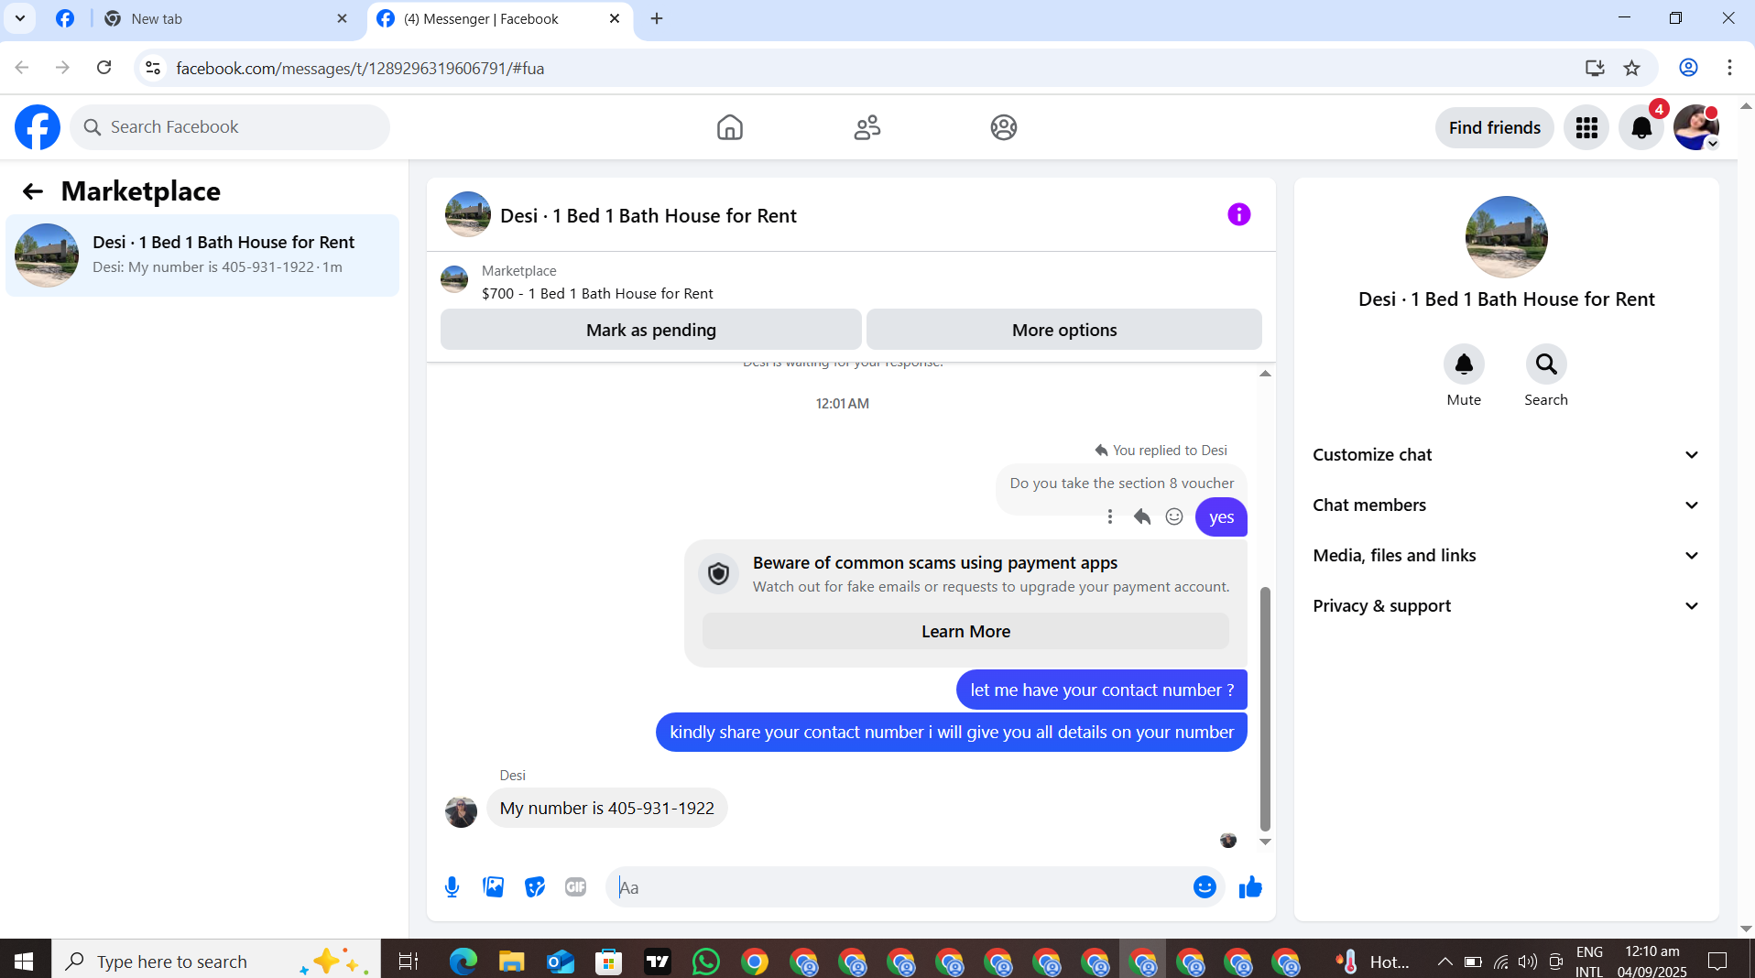Open Windows Start menu

point(25,962)
